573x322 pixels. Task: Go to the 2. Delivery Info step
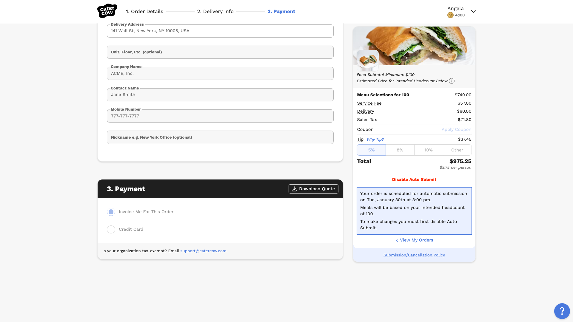215,11
